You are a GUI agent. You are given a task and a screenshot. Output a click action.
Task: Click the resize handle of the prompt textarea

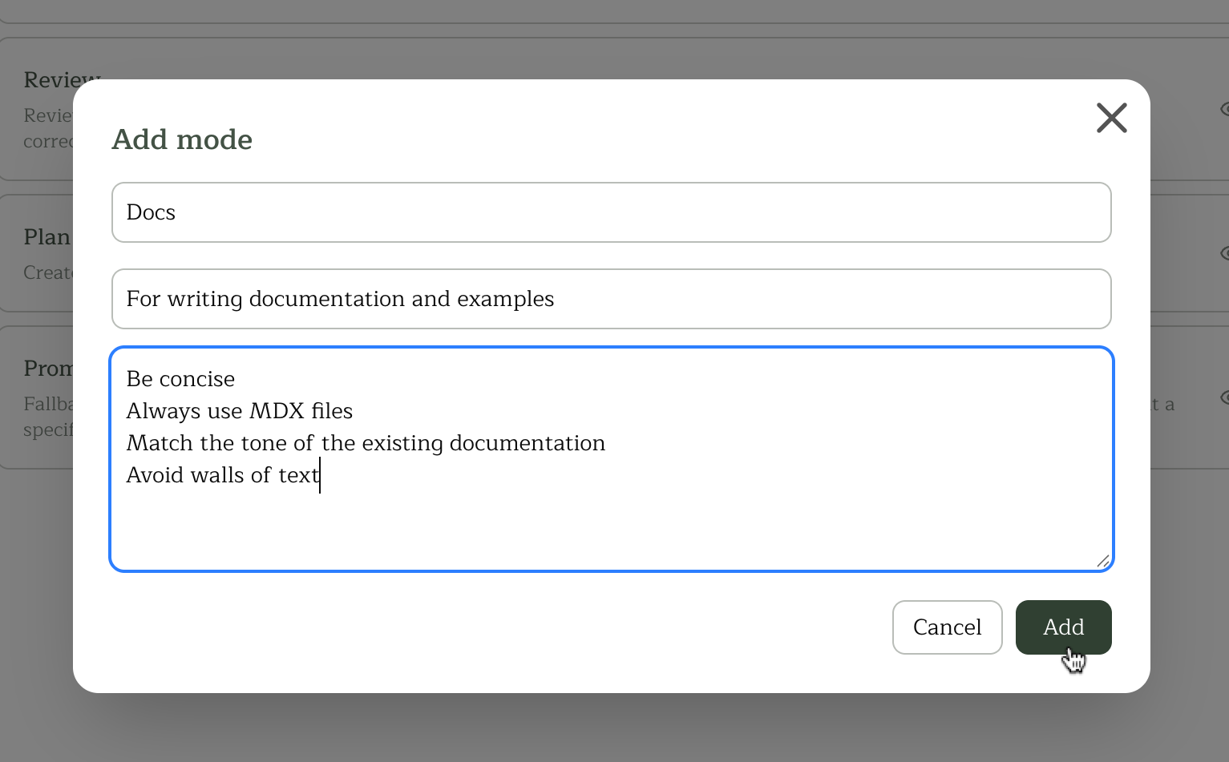(1104, 561)
